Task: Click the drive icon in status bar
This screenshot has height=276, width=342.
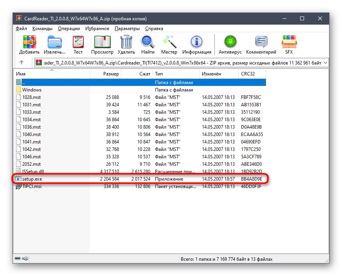Action: (18, 258)
